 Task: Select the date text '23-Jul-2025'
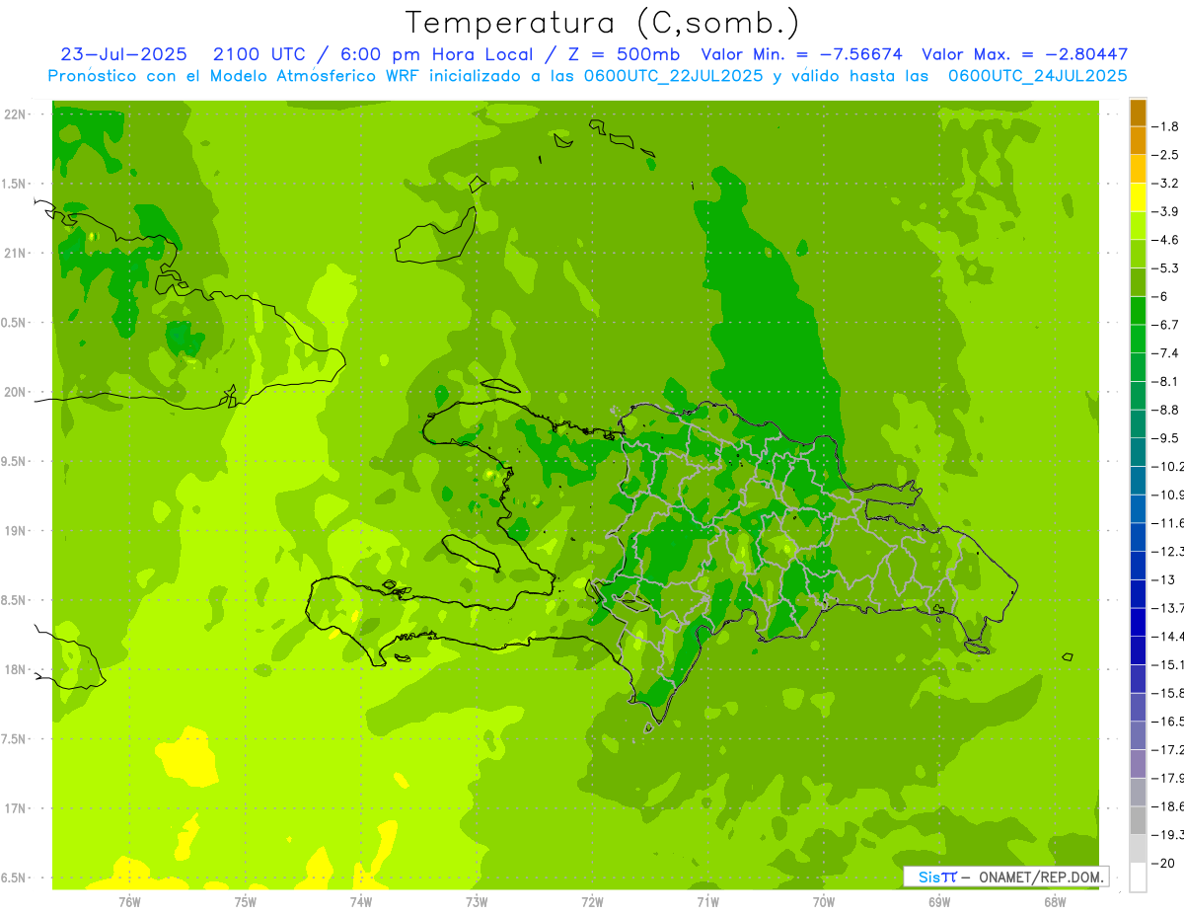pyautogui.click(x=121, y=55)
